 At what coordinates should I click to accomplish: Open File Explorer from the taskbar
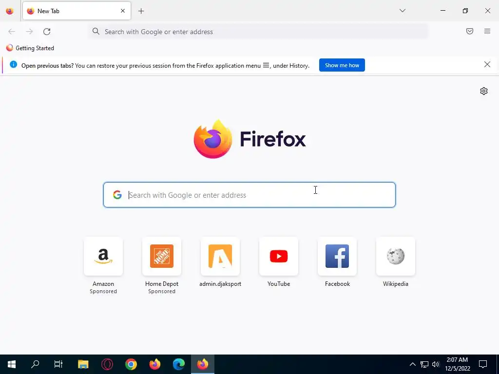click(83, 364)
